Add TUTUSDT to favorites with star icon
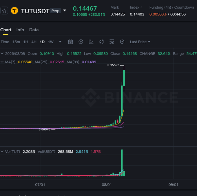The image size is (197, 196). tap(4, 11)
